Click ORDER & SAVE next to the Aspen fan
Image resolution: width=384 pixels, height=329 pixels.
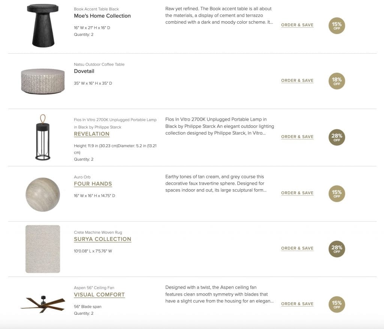pos(297,304)
